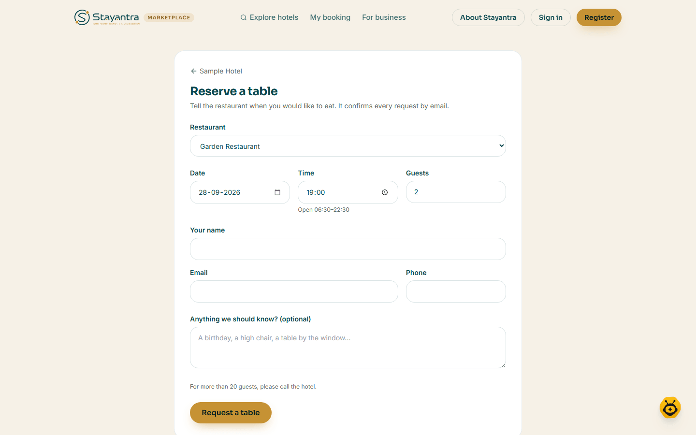Open the bee chat assistant widget
696x435 pixels.
tap(670, 408)
